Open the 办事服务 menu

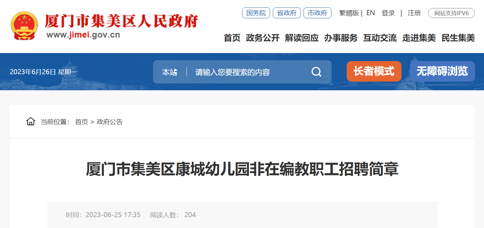[x=341, y=38]
